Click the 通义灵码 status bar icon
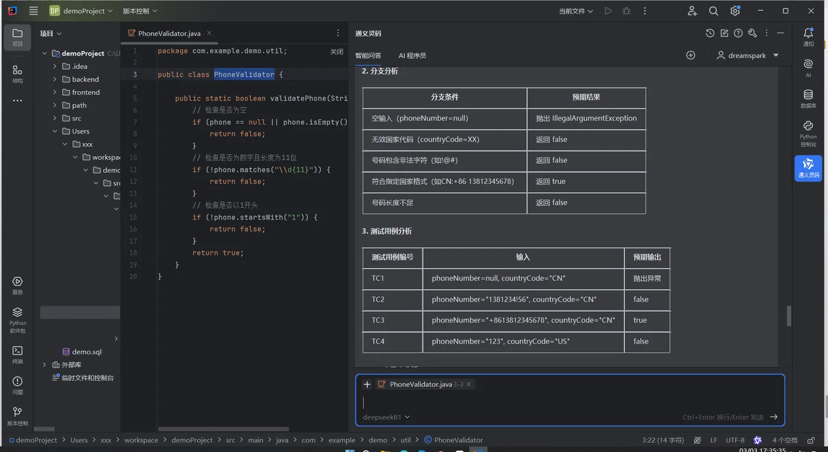Viewport: 828px width, 452px height. 758,440
